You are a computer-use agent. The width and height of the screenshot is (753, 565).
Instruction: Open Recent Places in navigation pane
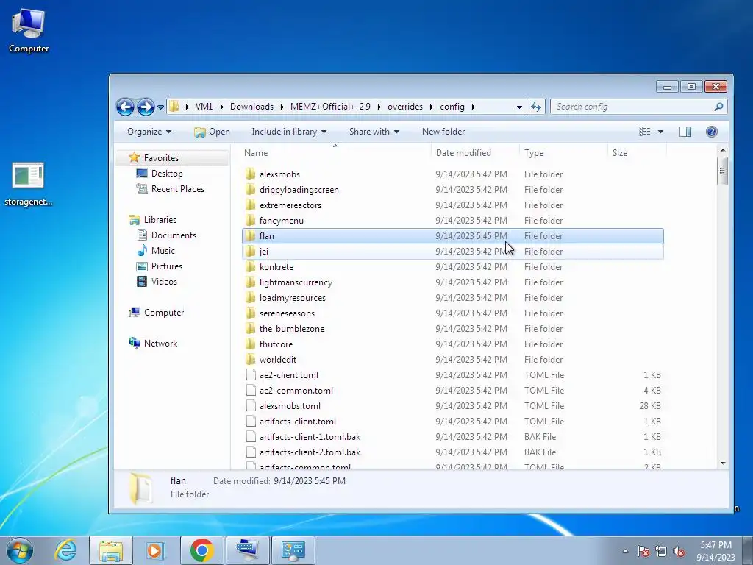pos(178,189)
